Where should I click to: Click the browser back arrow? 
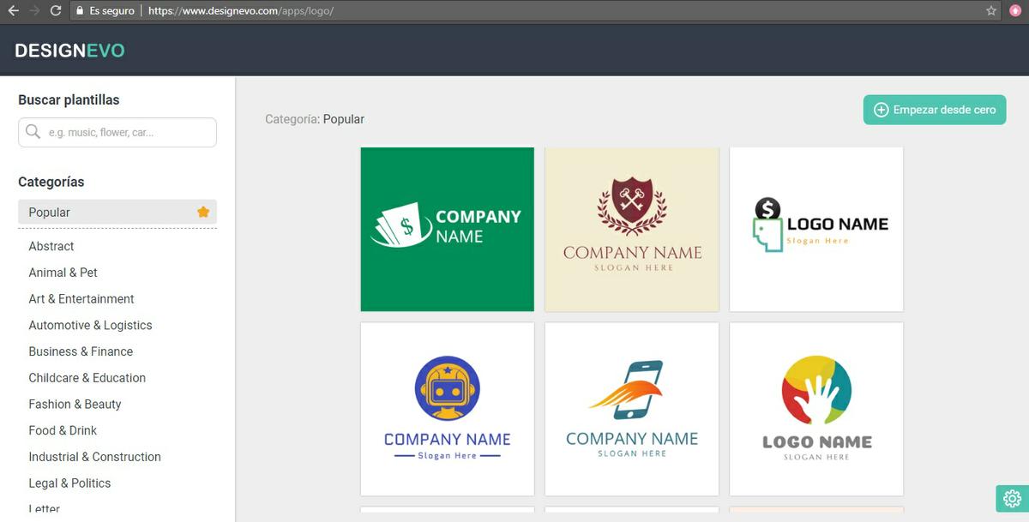coord(13,11)
